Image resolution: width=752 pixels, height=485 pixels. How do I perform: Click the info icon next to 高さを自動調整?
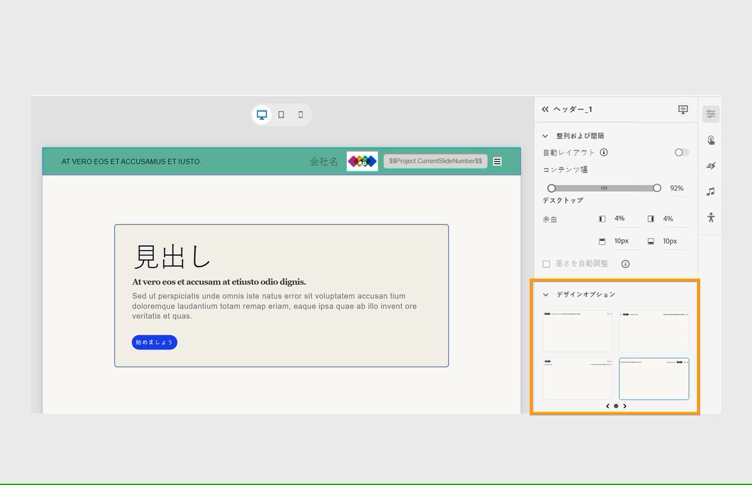[625, 264]
